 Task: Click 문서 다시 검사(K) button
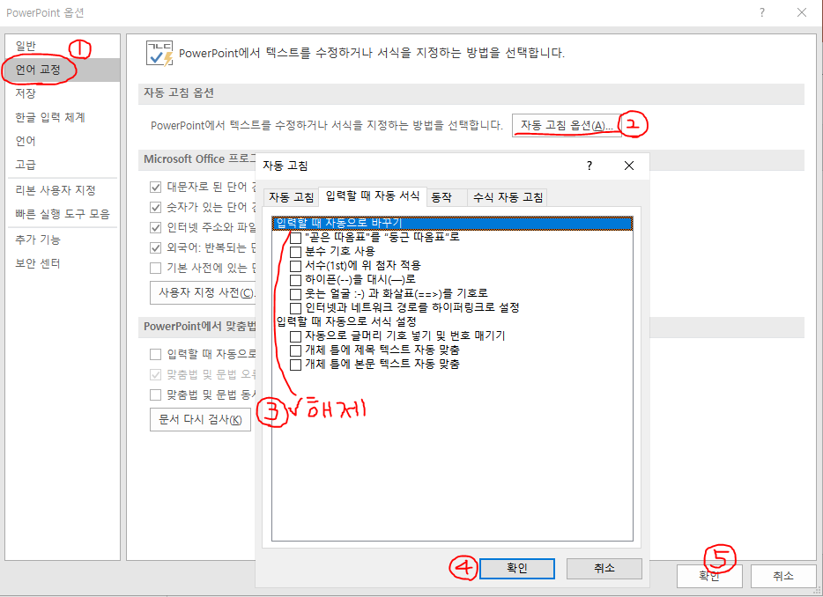(x=200, y=420)
